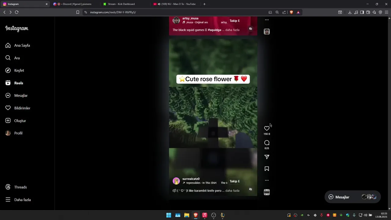Open zoom control in address bar
This screenshot has width=391, height=220.
click(x=277, y=12)
